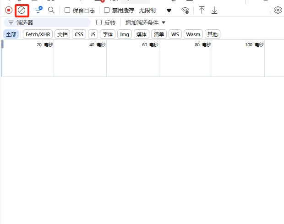
Task: Tick the 反转 checkbox
Action: click(x=99, y=22)
